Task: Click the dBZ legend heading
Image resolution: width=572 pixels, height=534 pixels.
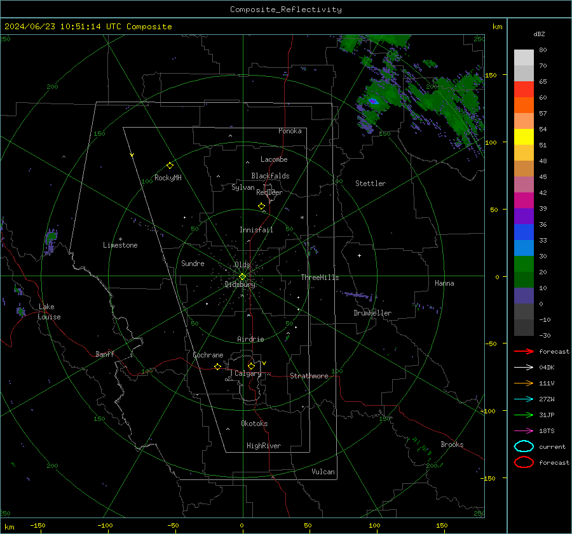Action: (539, 34)
